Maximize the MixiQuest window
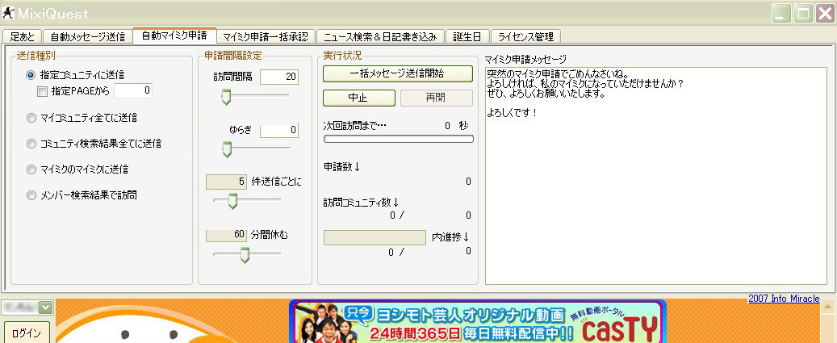Image resolution: width=837 pixels, height=343 pixels. click(x=803, y=13)
